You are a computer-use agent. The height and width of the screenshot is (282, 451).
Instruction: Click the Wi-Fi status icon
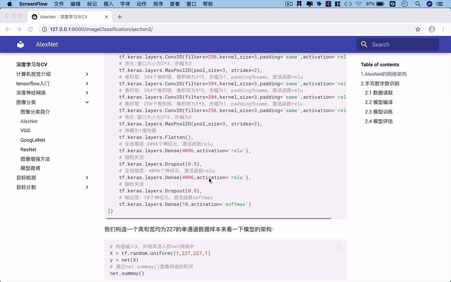tap(359, 4)
